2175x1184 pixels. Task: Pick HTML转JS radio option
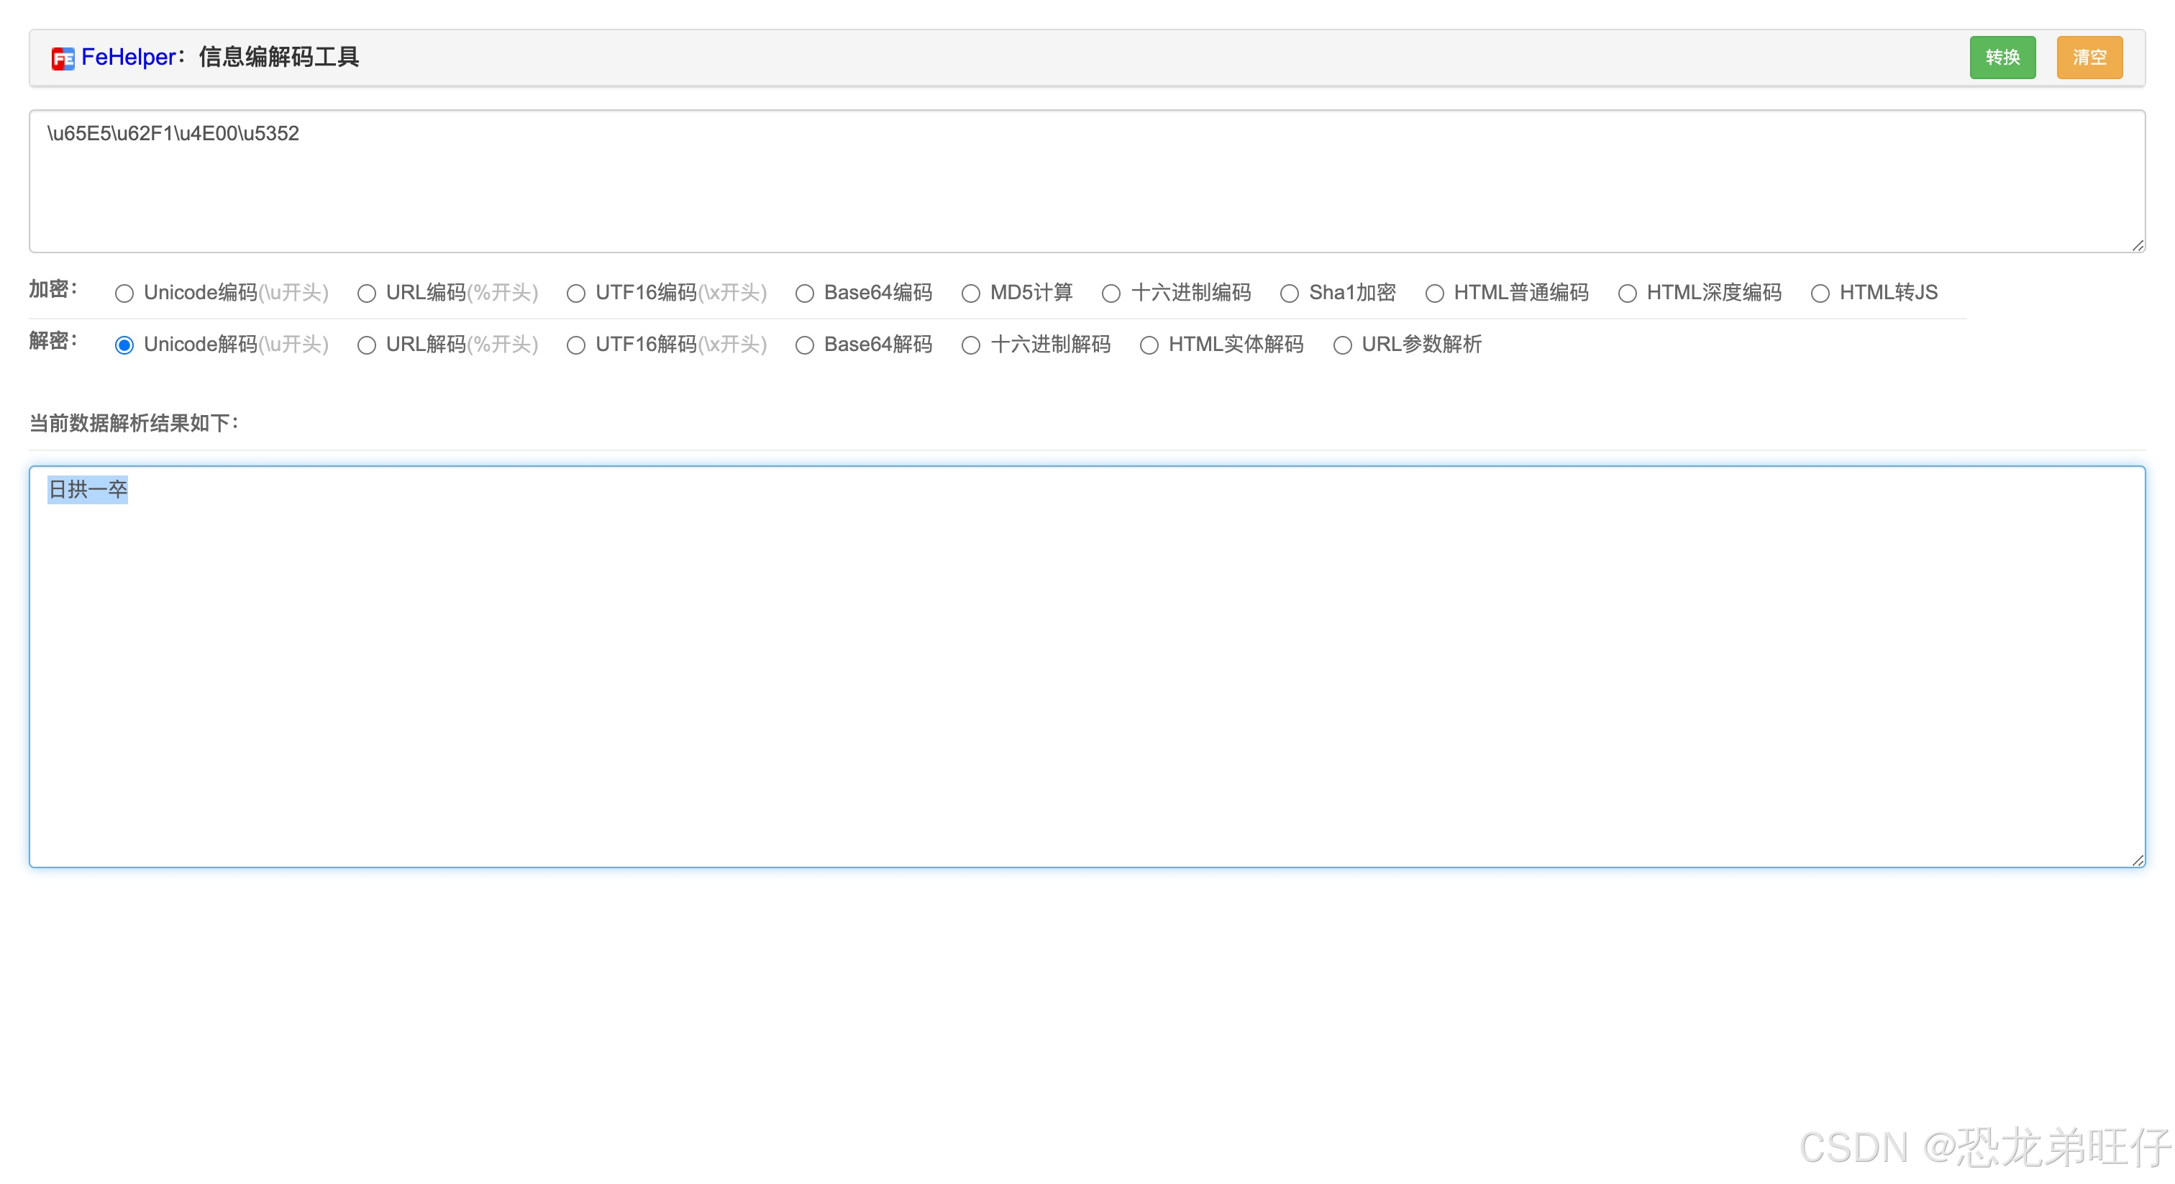pos(1820,293)
